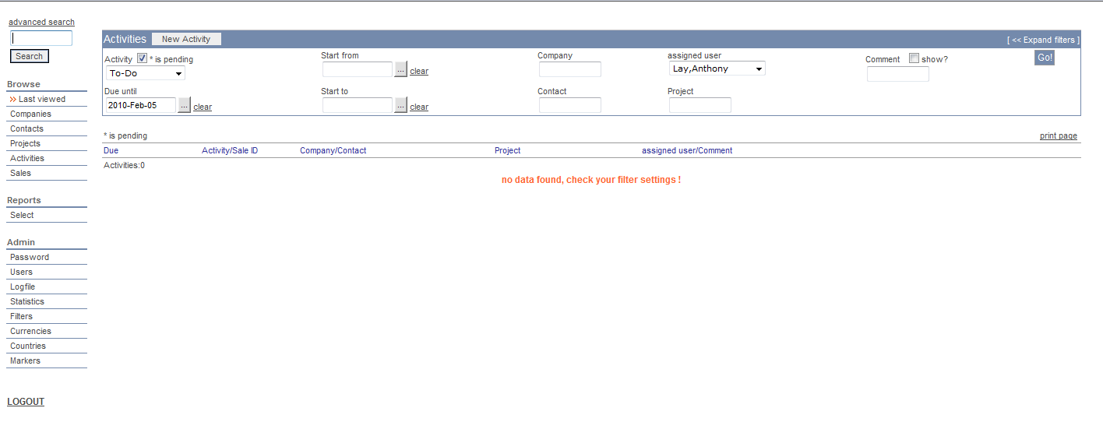Sort by Company/Contact column header

333,150
